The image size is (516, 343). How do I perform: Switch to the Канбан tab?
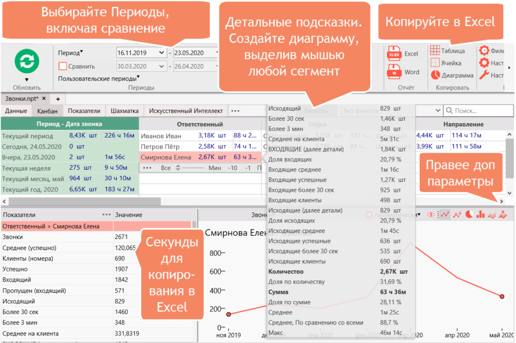pos(48,111)
